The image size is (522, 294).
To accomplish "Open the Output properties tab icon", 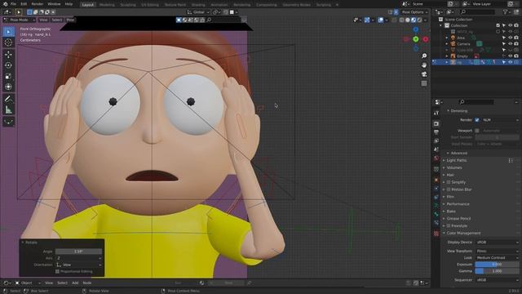I will click(x=436, y=132).
